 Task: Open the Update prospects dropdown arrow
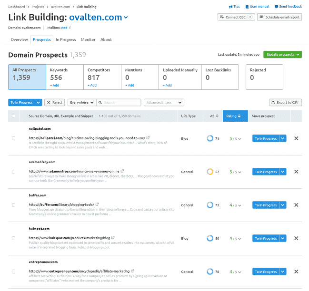298,55
